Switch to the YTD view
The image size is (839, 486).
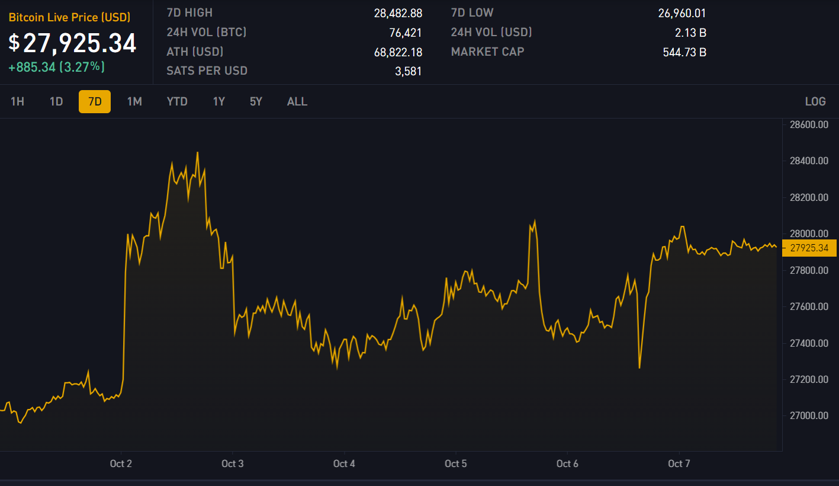point(177,101)
